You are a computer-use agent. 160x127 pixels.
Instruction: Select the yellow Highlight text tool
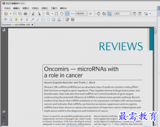tap(16, 20)
